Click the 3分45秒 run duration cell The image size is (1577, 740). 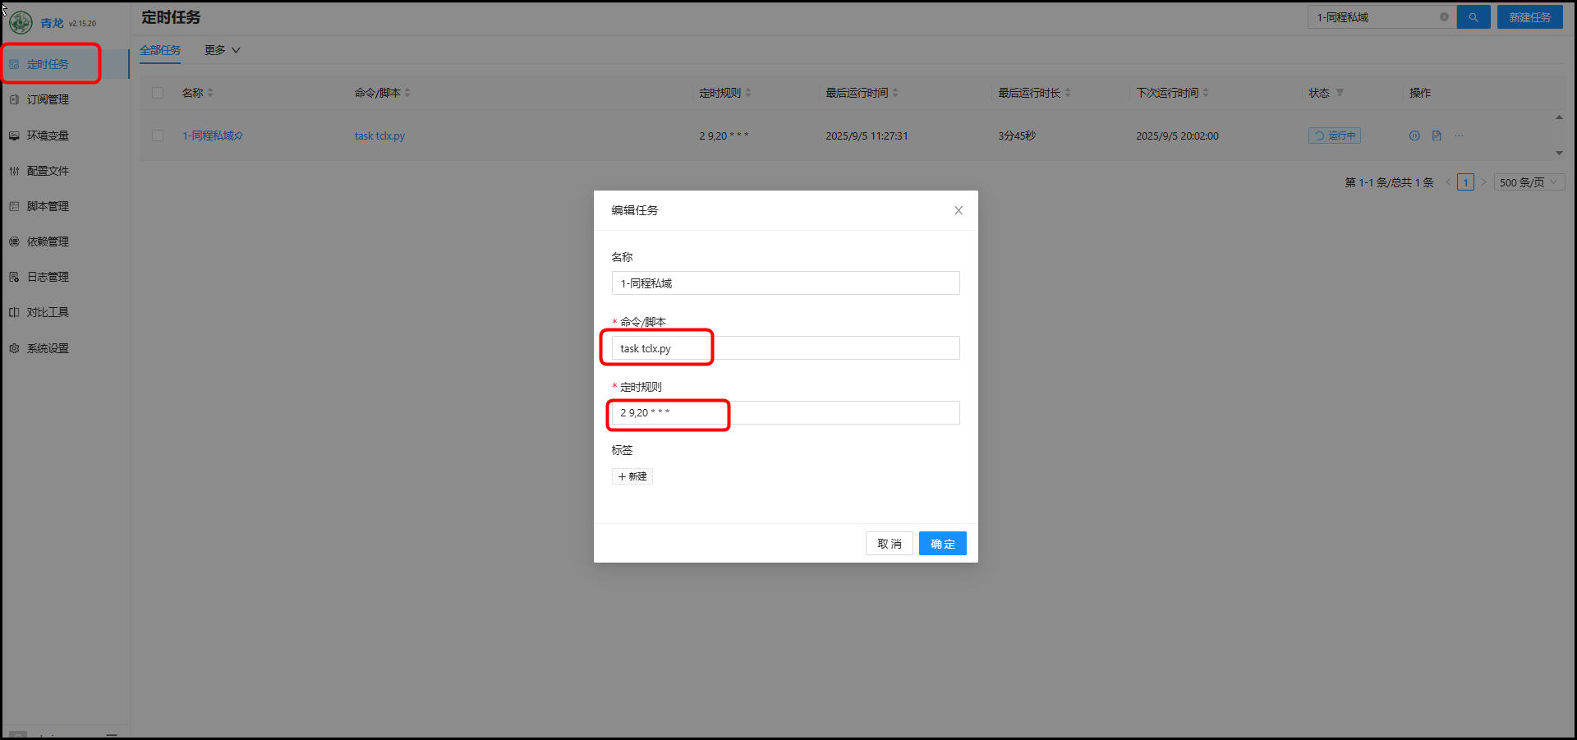pyautogui.click(x=1017, y=136)
